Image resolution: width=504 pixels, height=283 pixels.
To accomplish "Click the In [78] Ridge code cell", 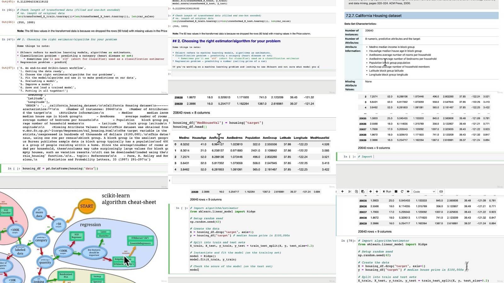I will pyautogui.click(x=430, y=260).
